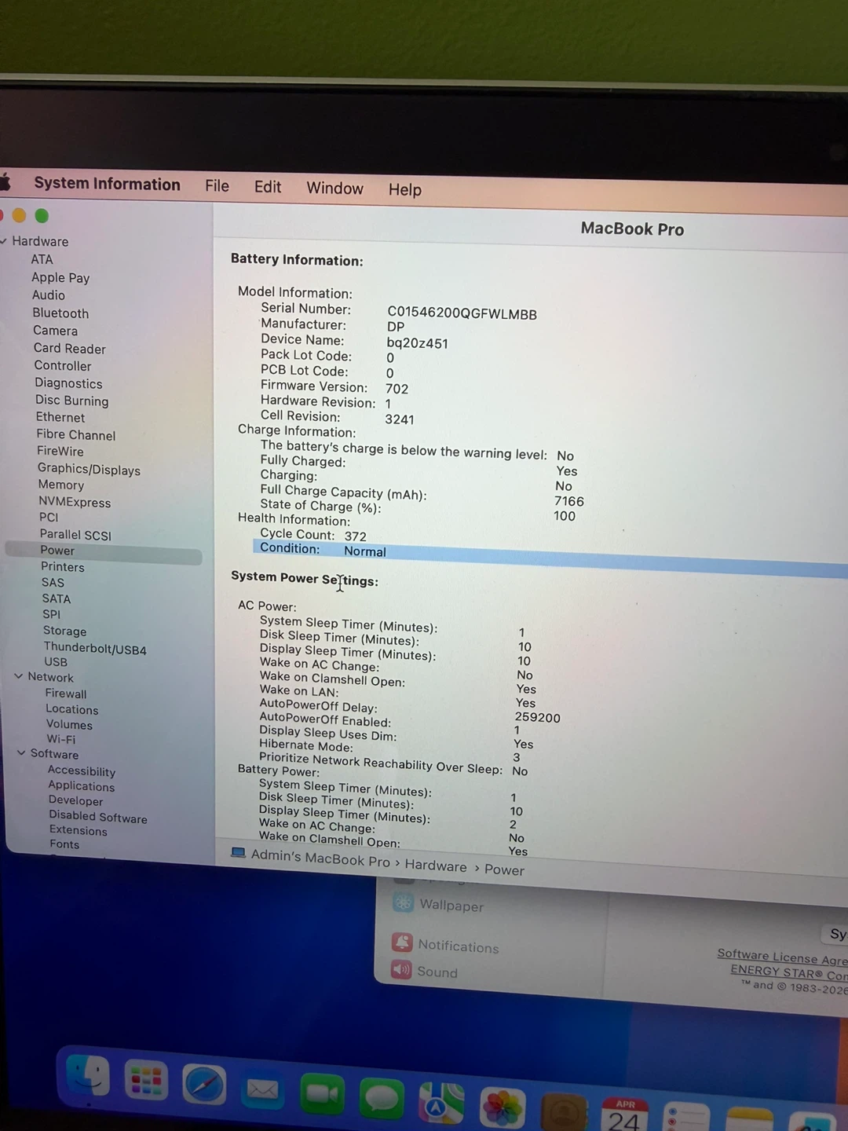Select Disc Burning in the sidebar

point(71,401)
